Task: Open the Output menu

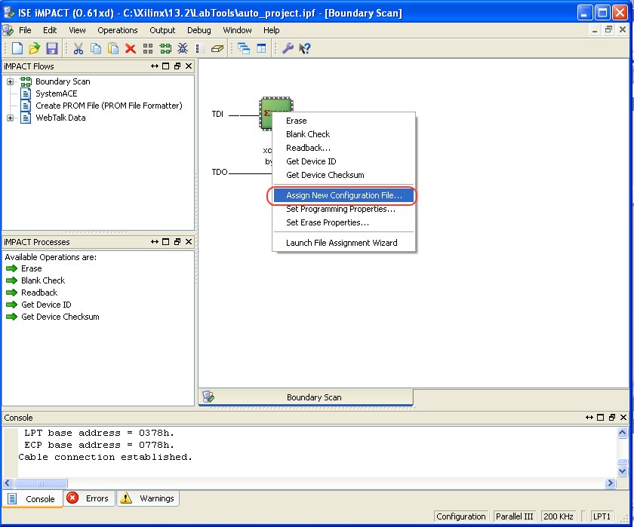Action: tap(162, 30)
